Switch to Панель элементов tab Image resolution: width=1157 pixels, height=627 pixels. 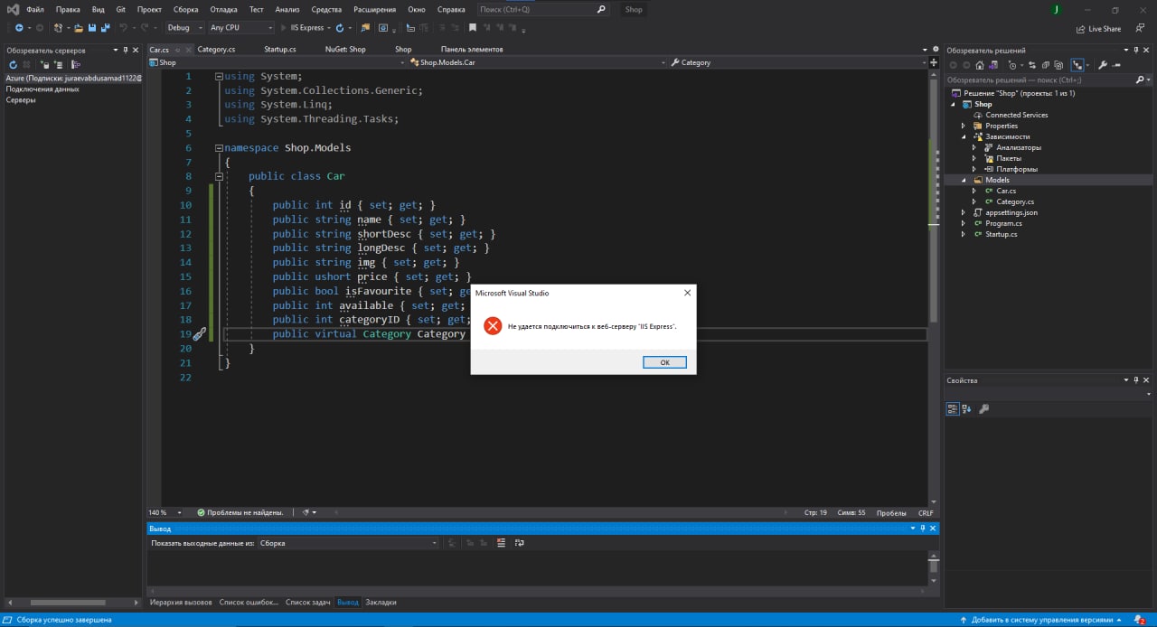(x=472, y=50)
